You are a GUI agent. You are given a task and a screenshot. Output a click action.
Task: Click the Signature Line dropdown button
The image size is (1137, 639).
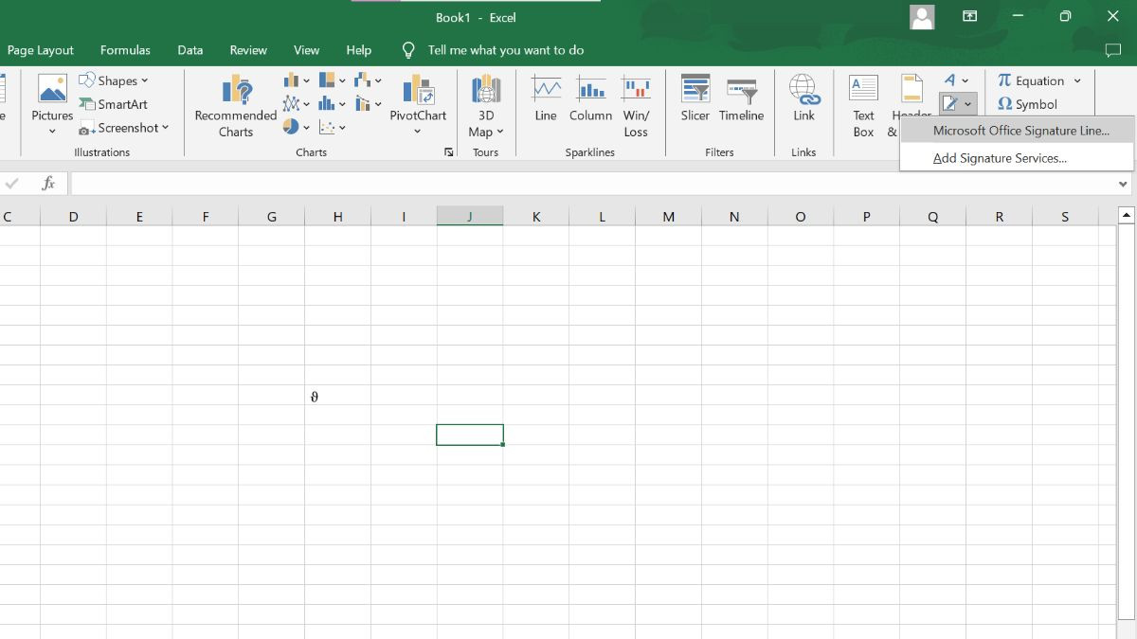click(956, 104)
